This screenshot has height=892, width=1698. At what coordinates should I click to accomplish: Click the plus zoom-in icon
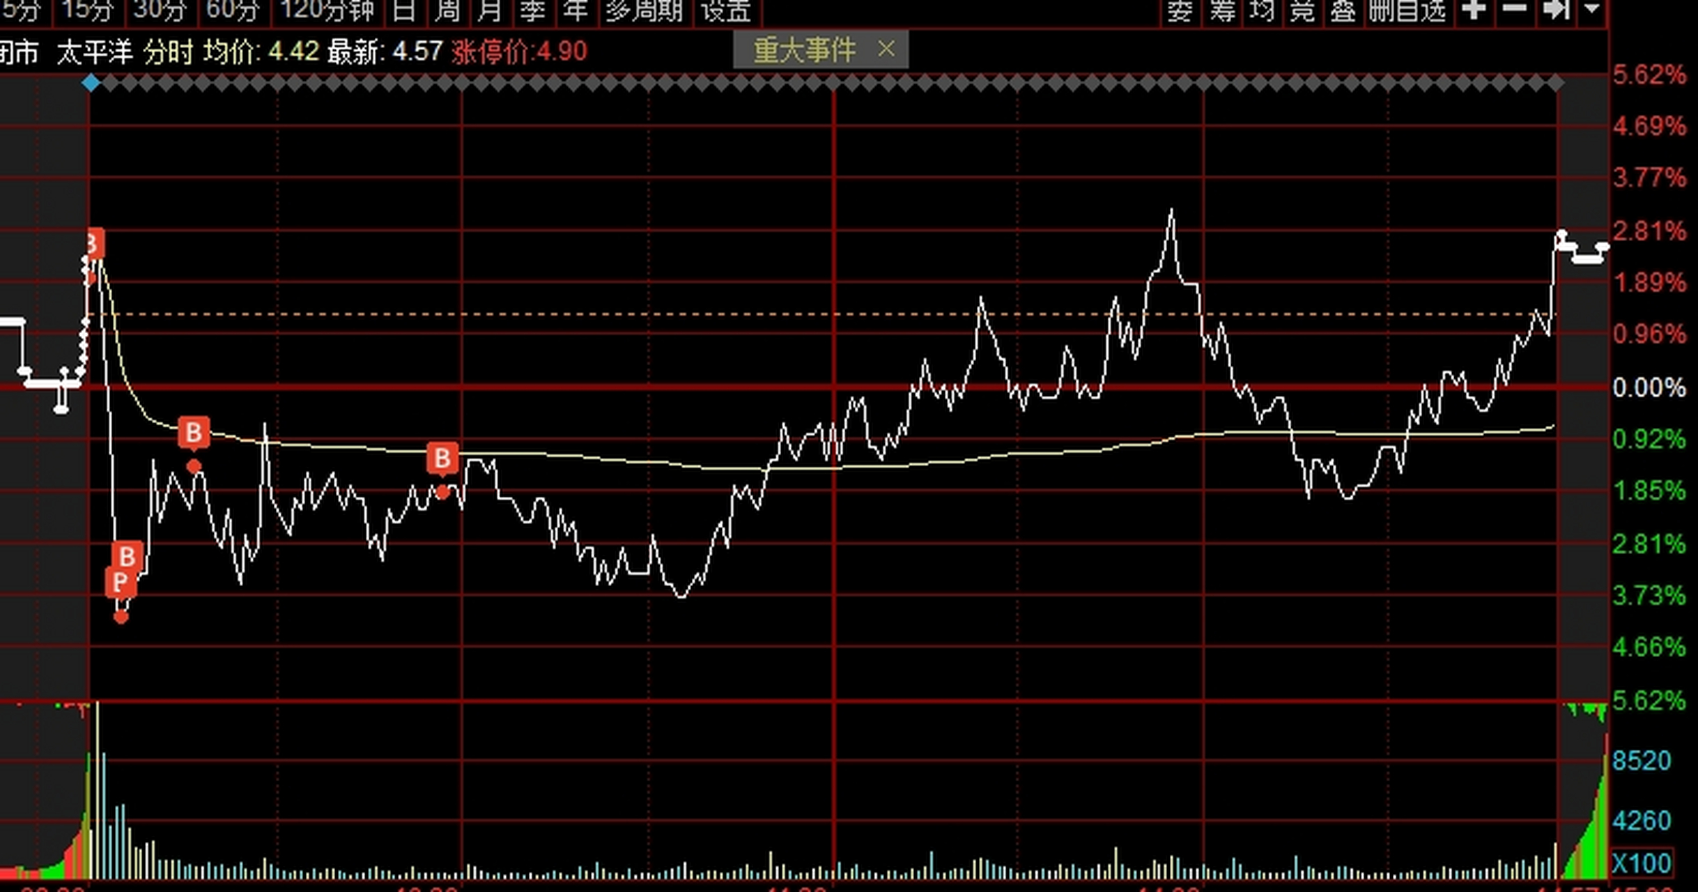[x=1474, y=10]
